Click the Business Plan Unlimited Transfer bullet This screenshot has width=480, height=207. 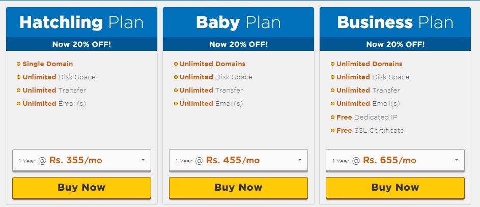pyautogui.click(x=332, y=91)
